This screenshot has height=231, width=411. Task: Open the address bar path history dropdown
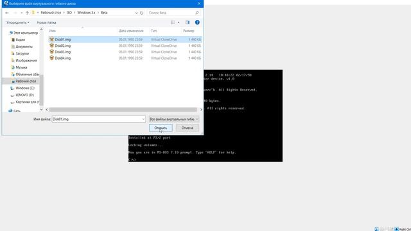[x=136, y=13]
